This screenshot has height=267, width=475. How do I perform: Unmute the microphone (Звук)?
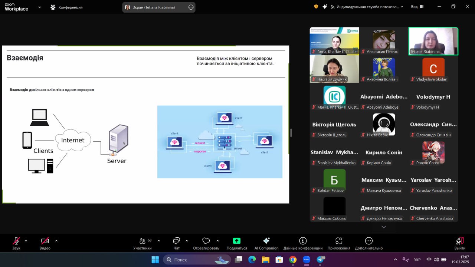click(x=16, y=241)
